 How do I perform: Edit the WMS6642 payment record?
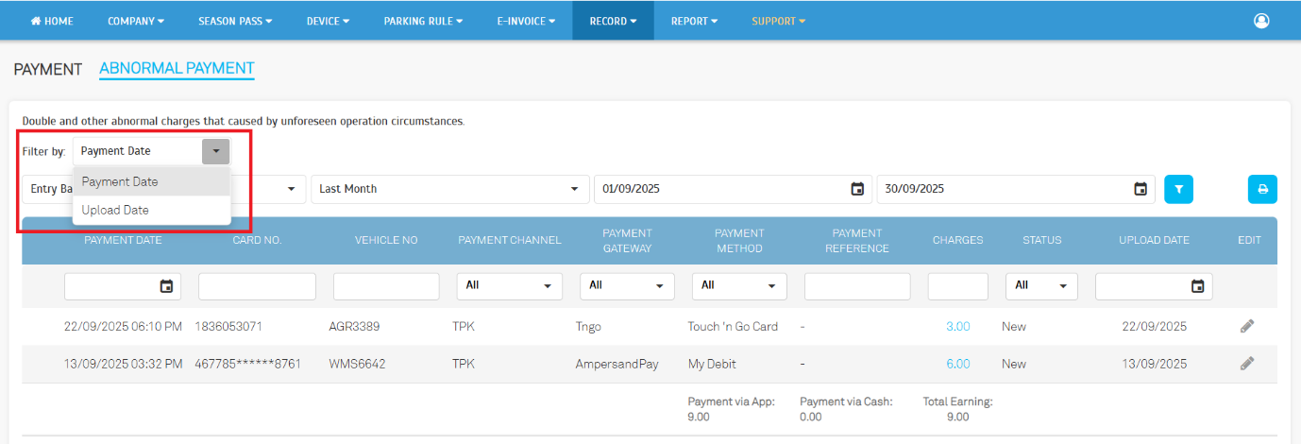1247,364
